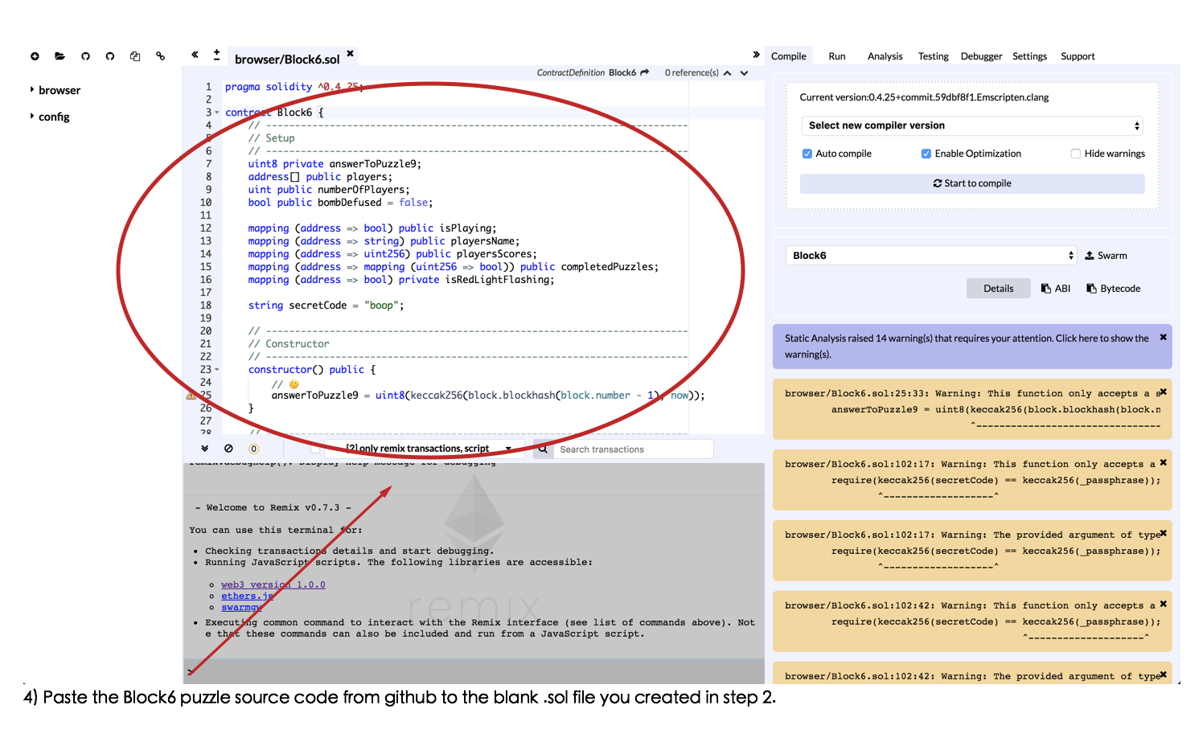Collapse the file explorer with double left chevron

pos(195,55)
